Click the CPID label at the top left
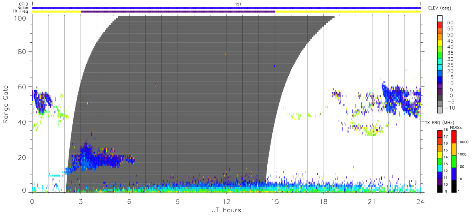The width and height of the screenshot is (473, 218). click(x=23, y=4)
